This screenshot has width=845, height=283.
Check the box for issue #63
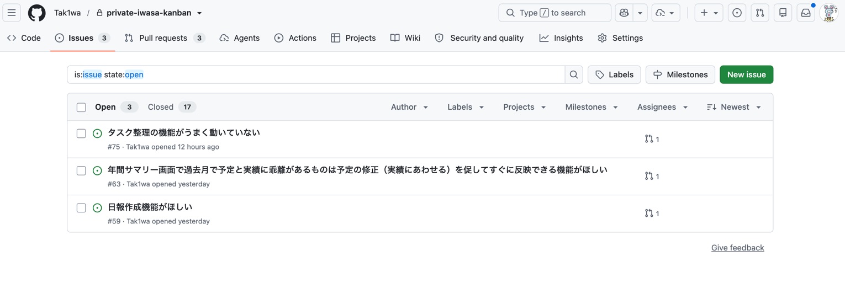pyautogui.click(x=81, y=170)
